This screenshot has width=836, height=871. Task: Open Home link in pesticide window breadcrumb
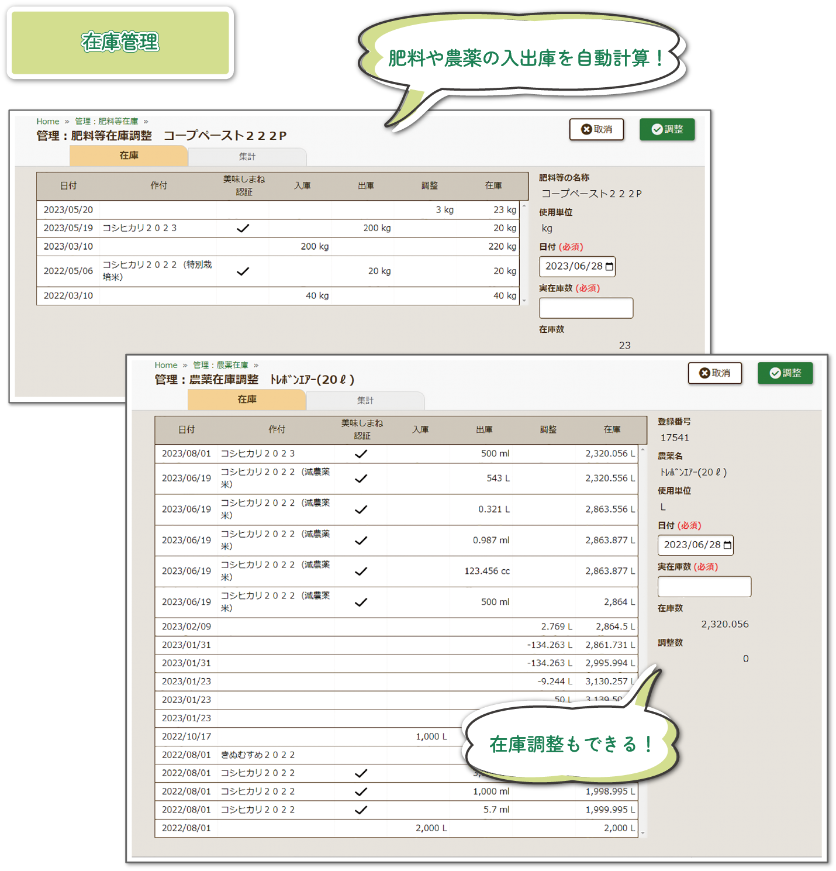point(166,365)
